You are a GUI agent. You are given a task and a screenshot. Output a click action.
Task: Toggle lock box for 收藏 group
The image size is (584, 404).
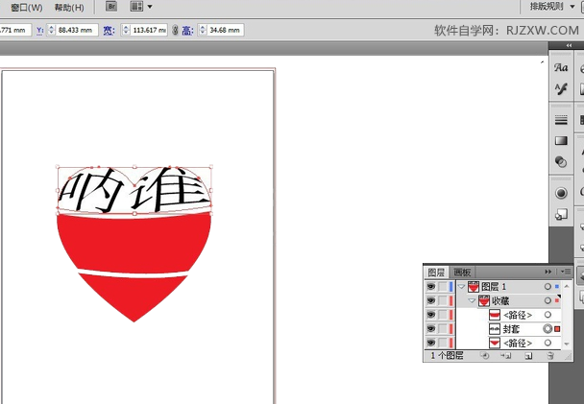pyautogui.click(x=442, y=300)
